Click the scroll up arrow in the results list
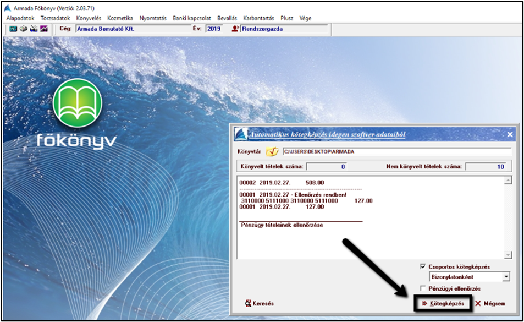Viewport: 524px width, 322px height. coord(508,181)
